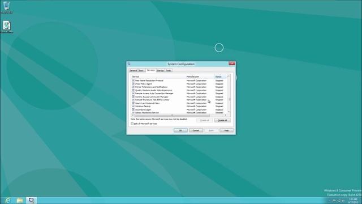This screenshot has height=204, width=362.
Task: Click the Disable all button
Action: 222,120
